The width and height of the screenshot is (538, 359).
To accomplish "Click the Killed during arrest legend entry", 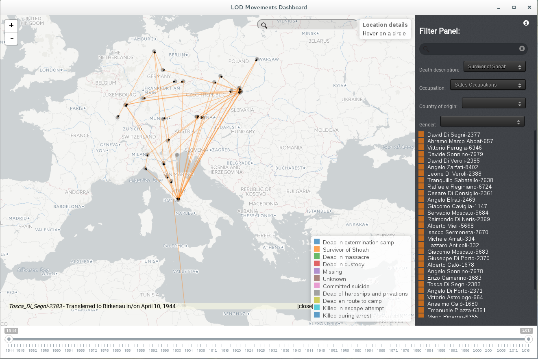I will click(347, 315).
